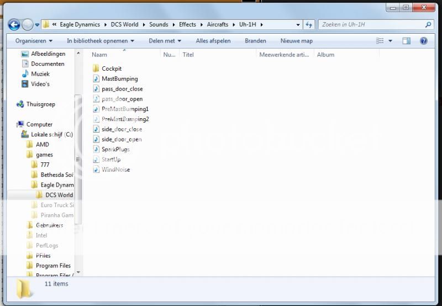The image size is (442, 306).
Task: Open the Organiseren dropdown menu
Action: [34, 41]
